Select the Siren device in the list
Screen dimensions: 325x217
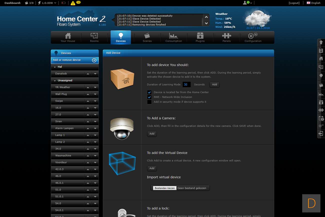[x=75, y=121]
